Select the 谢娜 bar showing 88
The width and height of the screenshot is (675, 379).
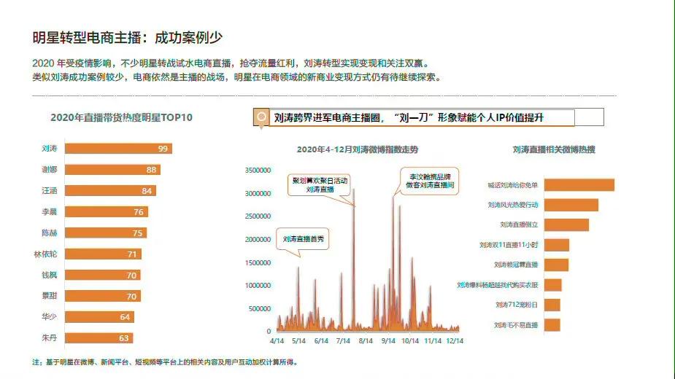pyautogui.click(x=112, y=170)
